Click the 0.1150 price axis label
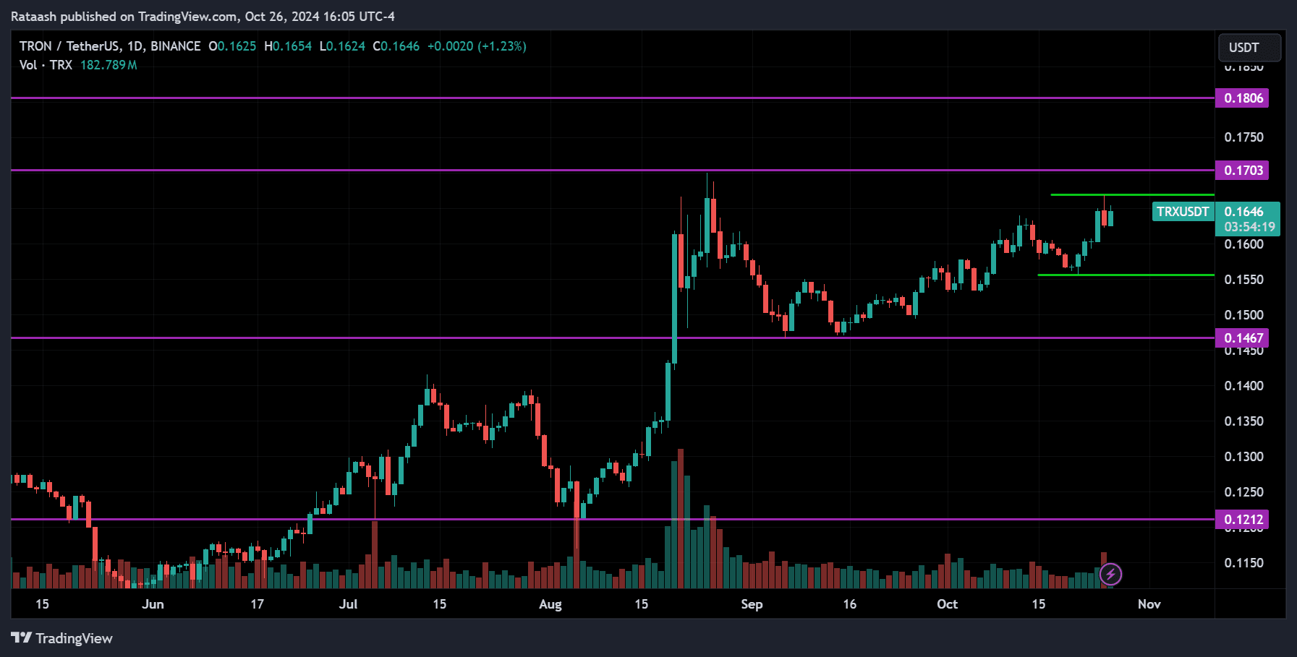Viewport: 1297px width, 657px height. (x=1243, y=563)
